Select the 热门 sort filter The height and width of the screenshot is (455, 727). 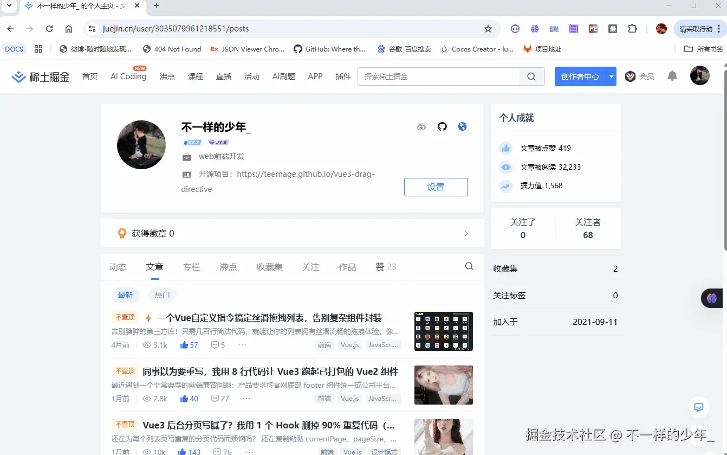coord(162,295)
